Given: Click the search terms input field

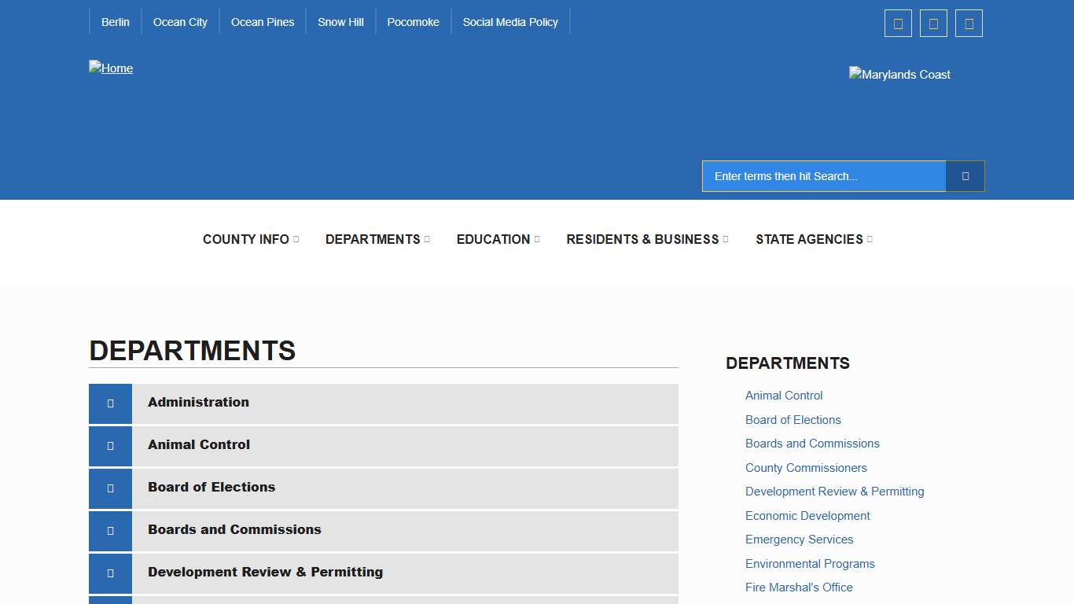Looking at the screenshot, I should tap(824, 176).
